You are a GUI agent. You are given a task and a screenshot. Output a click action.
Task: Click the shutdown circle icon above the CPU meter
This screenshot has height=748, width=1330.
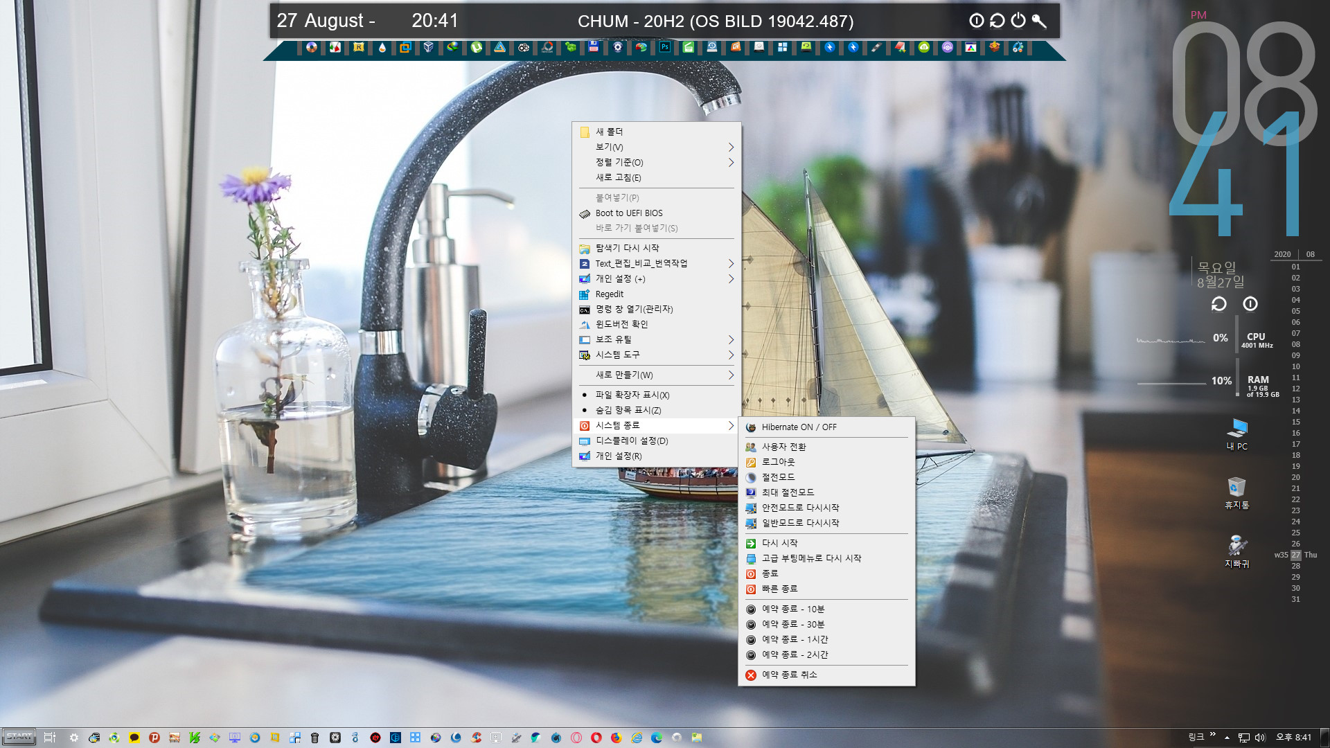[x=1250, y=304]
